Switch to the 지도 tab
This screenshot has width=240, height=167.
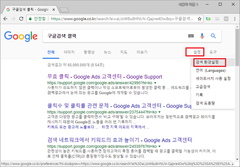124,52
